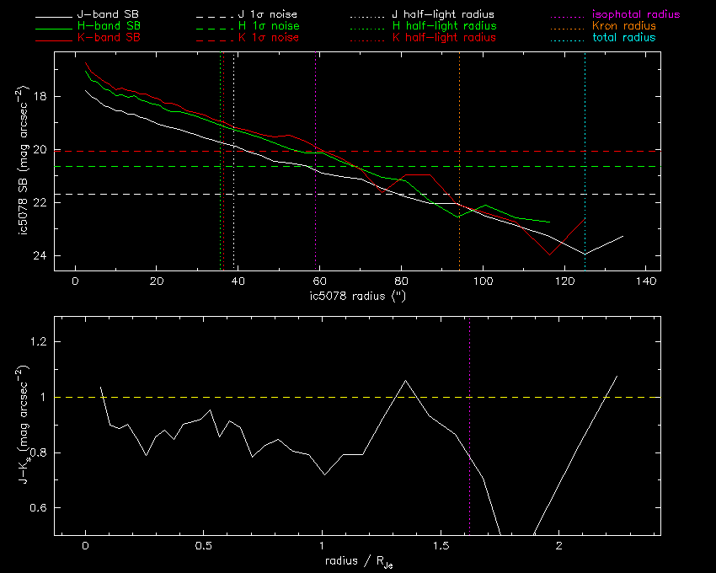
Task: Click the J half-light radius legend label
Action: coord(443,15)
